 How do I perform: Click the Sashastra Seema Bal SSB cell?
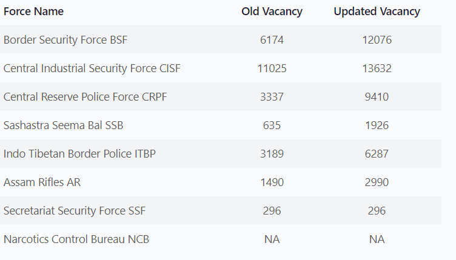tap(64, 125)
